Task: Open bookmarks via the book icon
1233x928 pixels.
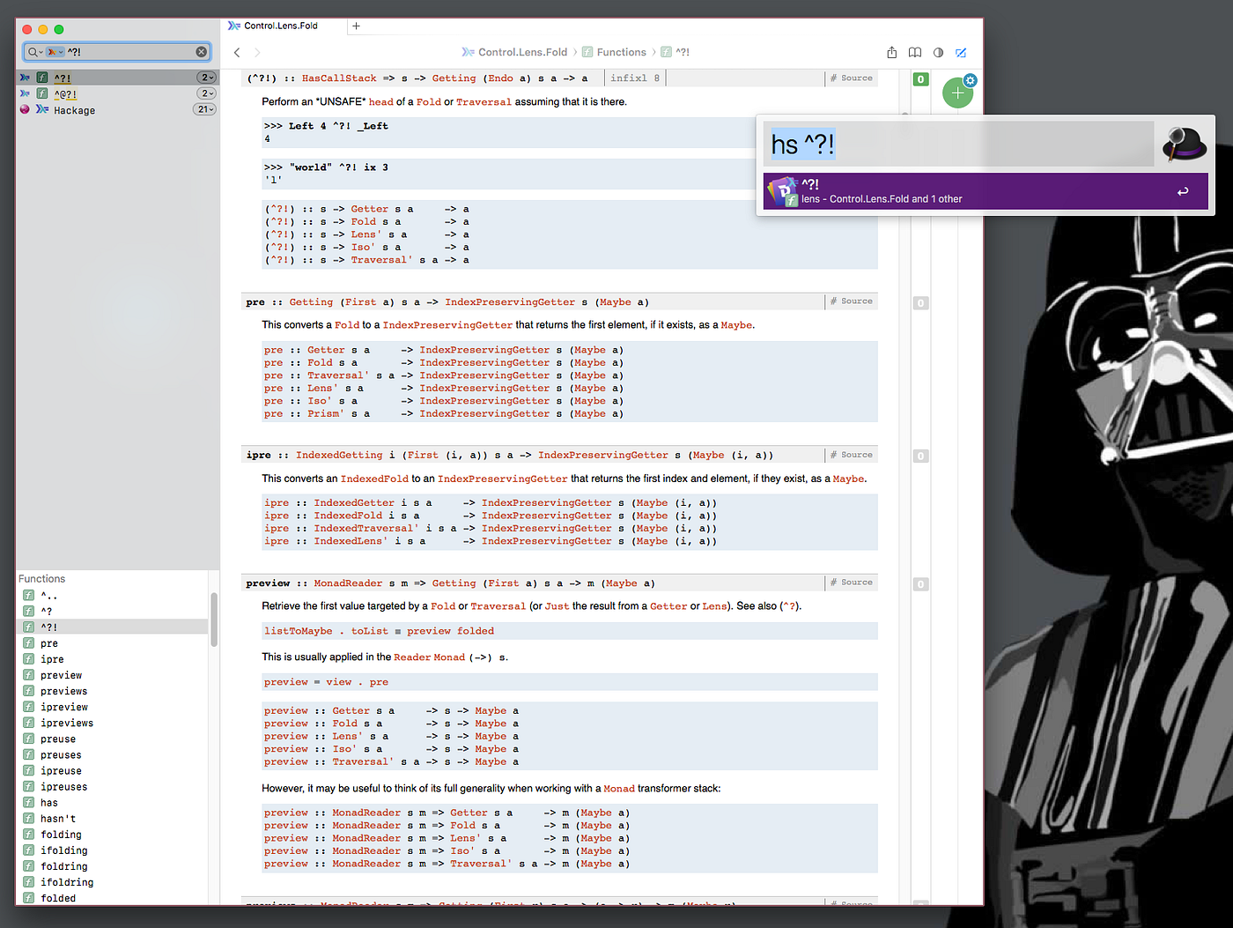Action: point(915,53)
